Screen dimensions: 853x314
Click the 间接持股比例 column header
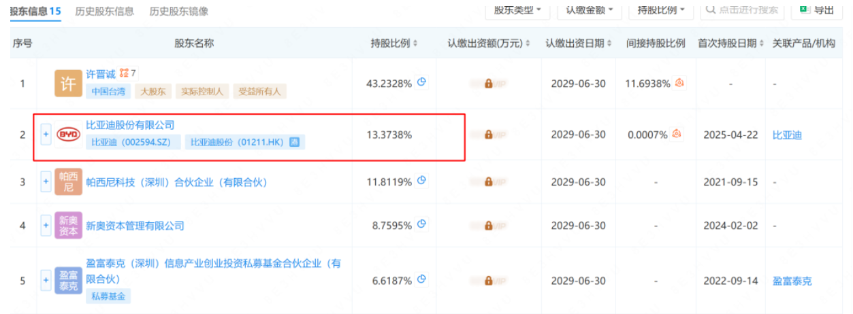(656, 43)
